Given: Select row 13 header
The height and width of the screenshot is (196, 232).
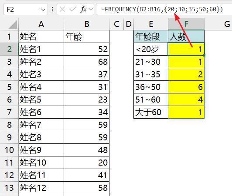Looking at the screenshot, I should [9, 188].
